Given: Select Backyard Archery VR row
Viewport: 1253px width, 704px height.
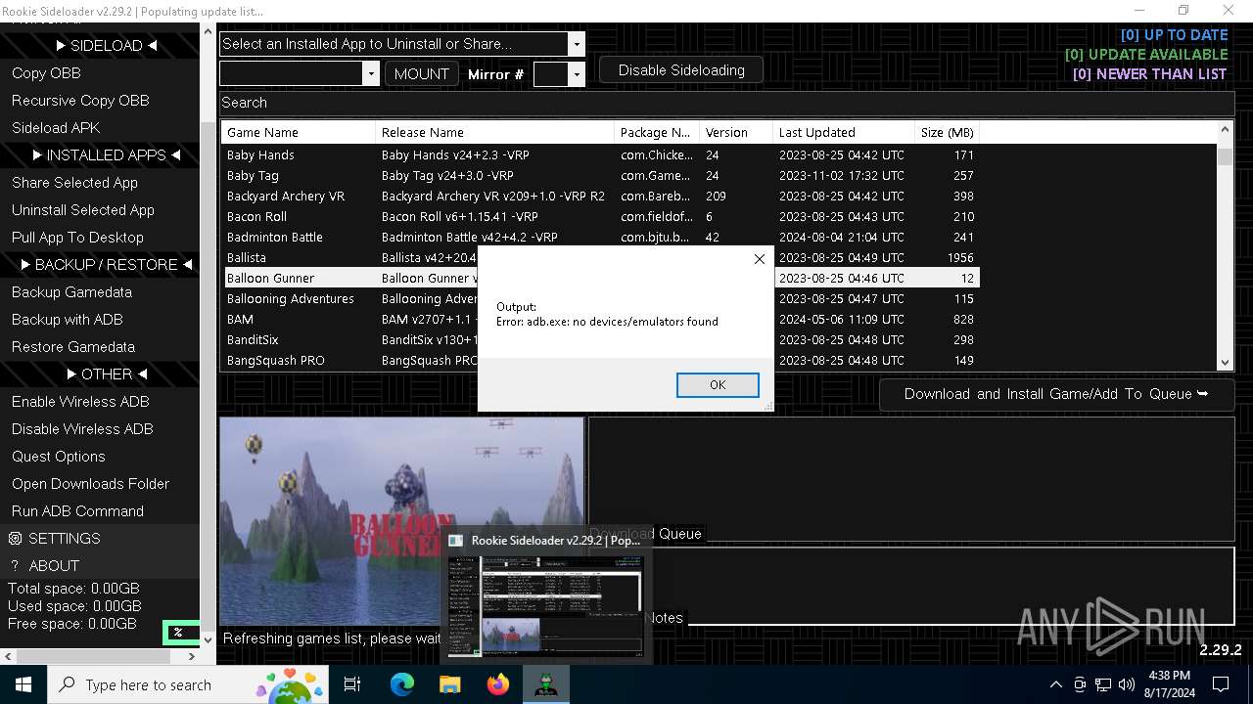Looking at the screenshot, I should pos(601,196).
